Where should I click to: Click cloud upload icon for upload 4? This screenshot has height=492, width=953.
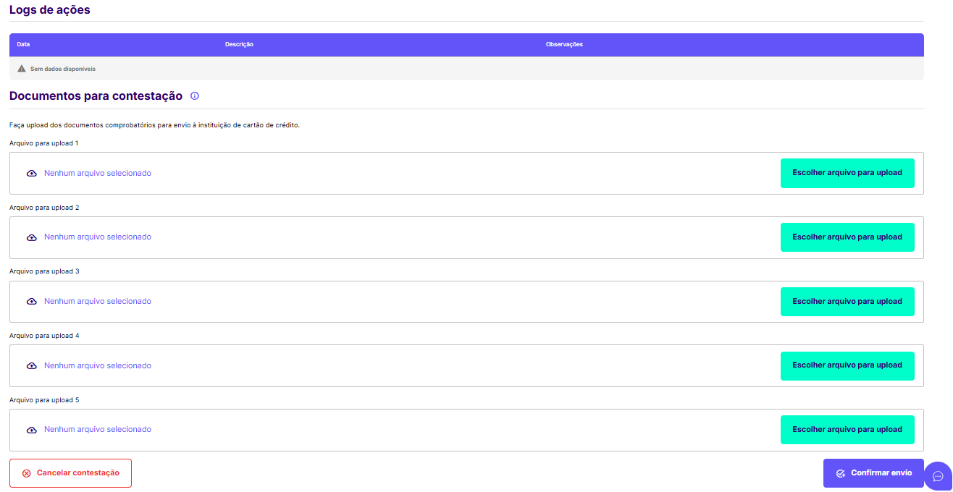32,366
